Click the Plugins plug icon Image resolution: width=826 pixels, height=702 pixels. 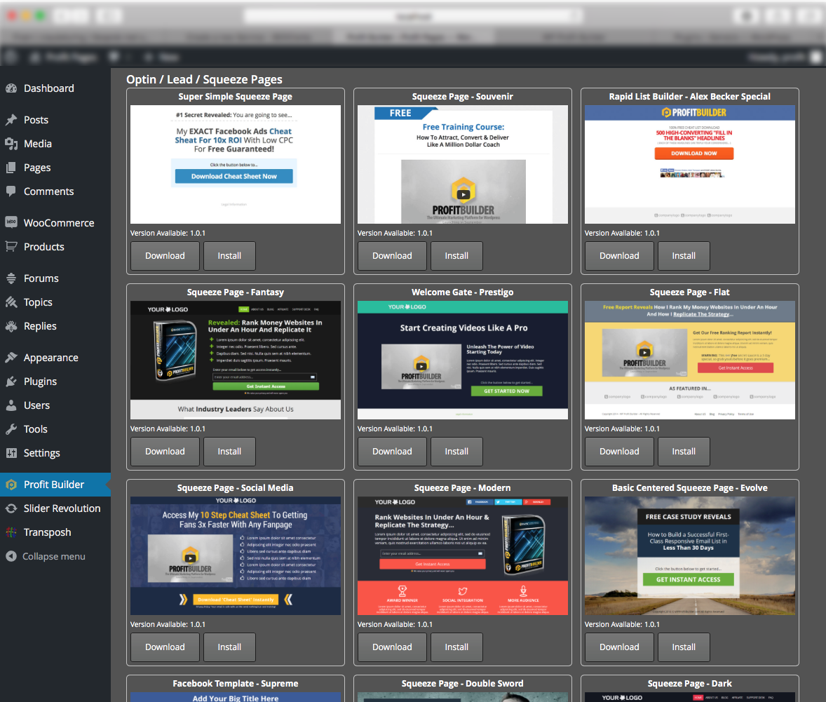click(x=11, y=382)
